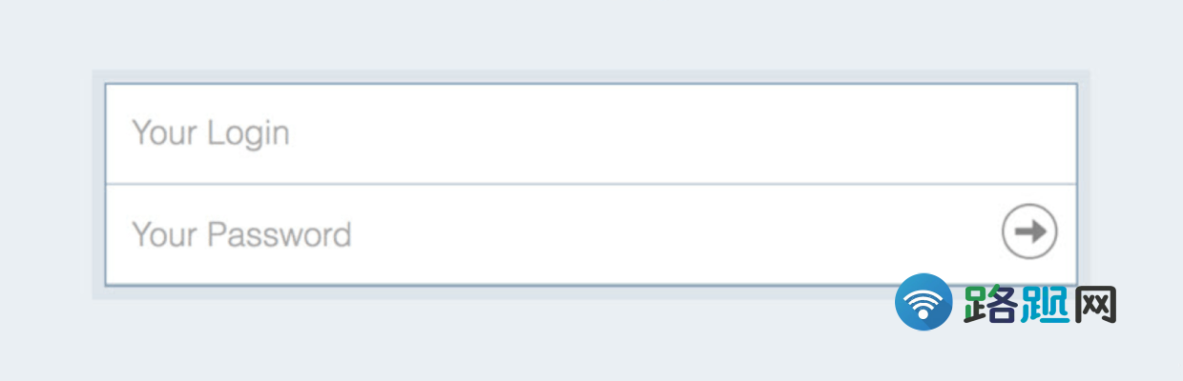This screenshot has height=381, width=1183.
Task: Select the password box beside the arrow
Action: (x=591, y=234)
